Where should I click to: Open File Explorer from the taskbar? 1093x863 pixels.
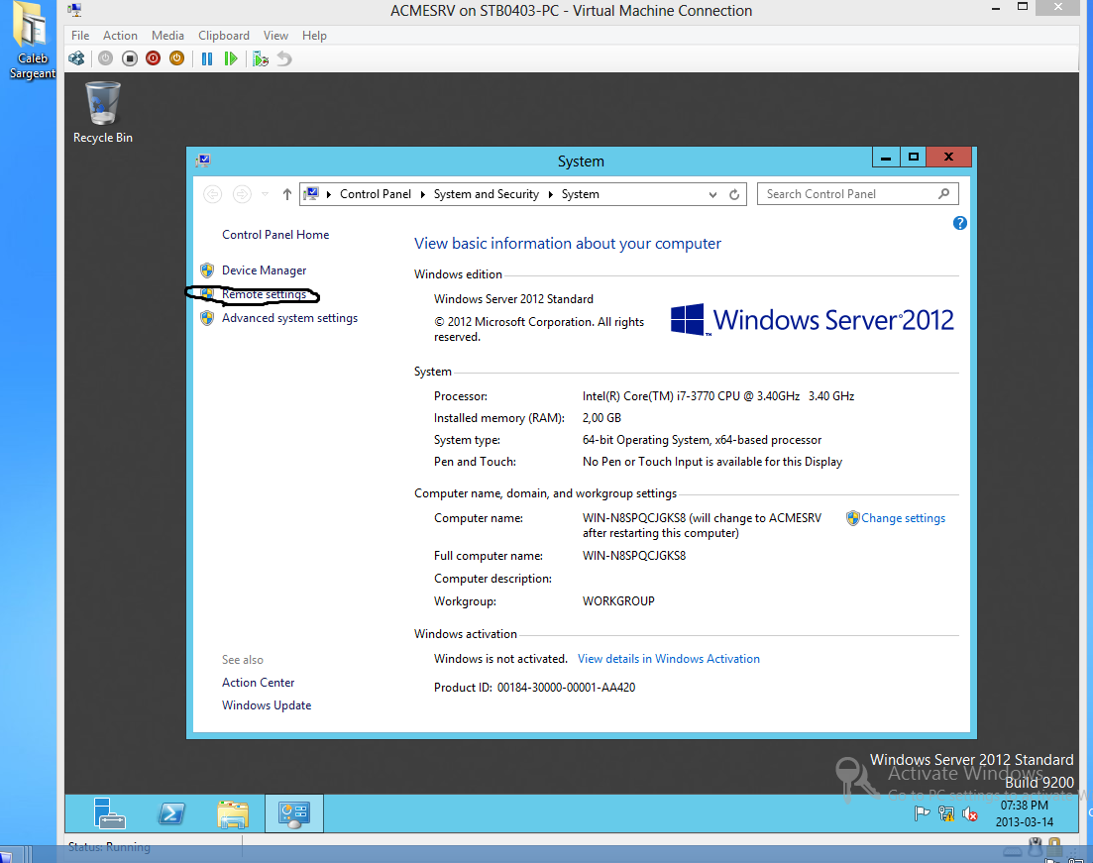(x=233, y=813)
